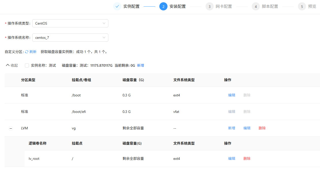Tick the 实例名称 测试 checkbox
This screenshot has height=172, width=320.
point(27,65)
